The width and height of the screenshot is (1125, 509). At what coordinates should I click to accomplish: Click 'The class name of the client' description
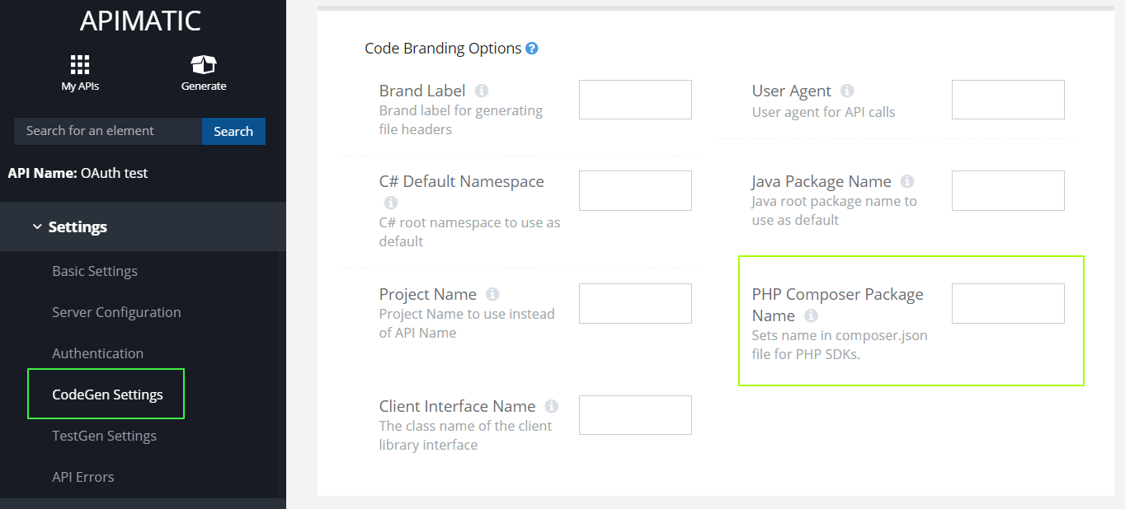[x=466, y=435]
